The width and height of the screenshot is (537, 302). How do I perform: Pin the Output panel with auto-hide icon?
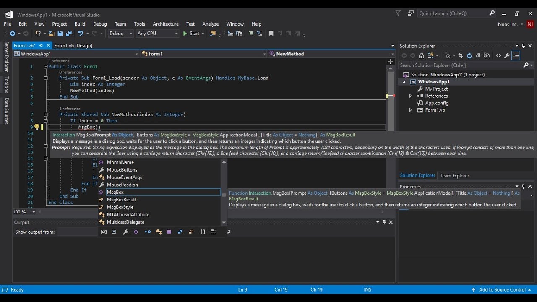pos(384,222)
